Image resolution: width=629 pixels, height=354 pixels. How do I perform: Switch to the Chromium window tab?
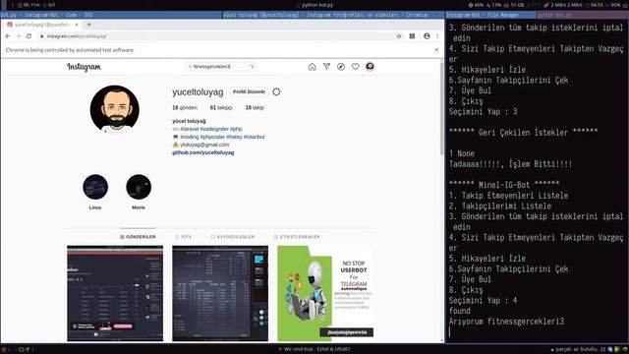pyautogui.click(x=334, y=15)
